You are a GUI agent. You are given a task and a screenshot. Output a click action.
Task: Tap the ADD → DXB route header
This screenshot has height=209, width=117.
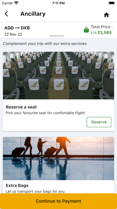17,28
